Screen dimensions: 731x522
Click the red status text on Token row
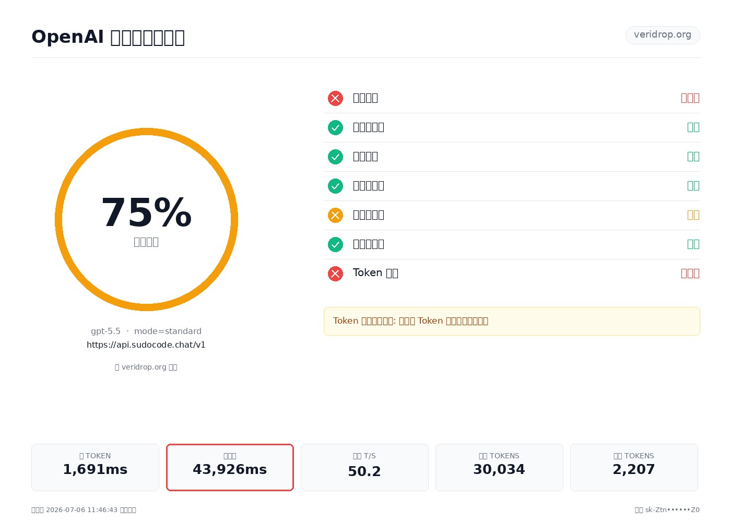click(690, 274)
